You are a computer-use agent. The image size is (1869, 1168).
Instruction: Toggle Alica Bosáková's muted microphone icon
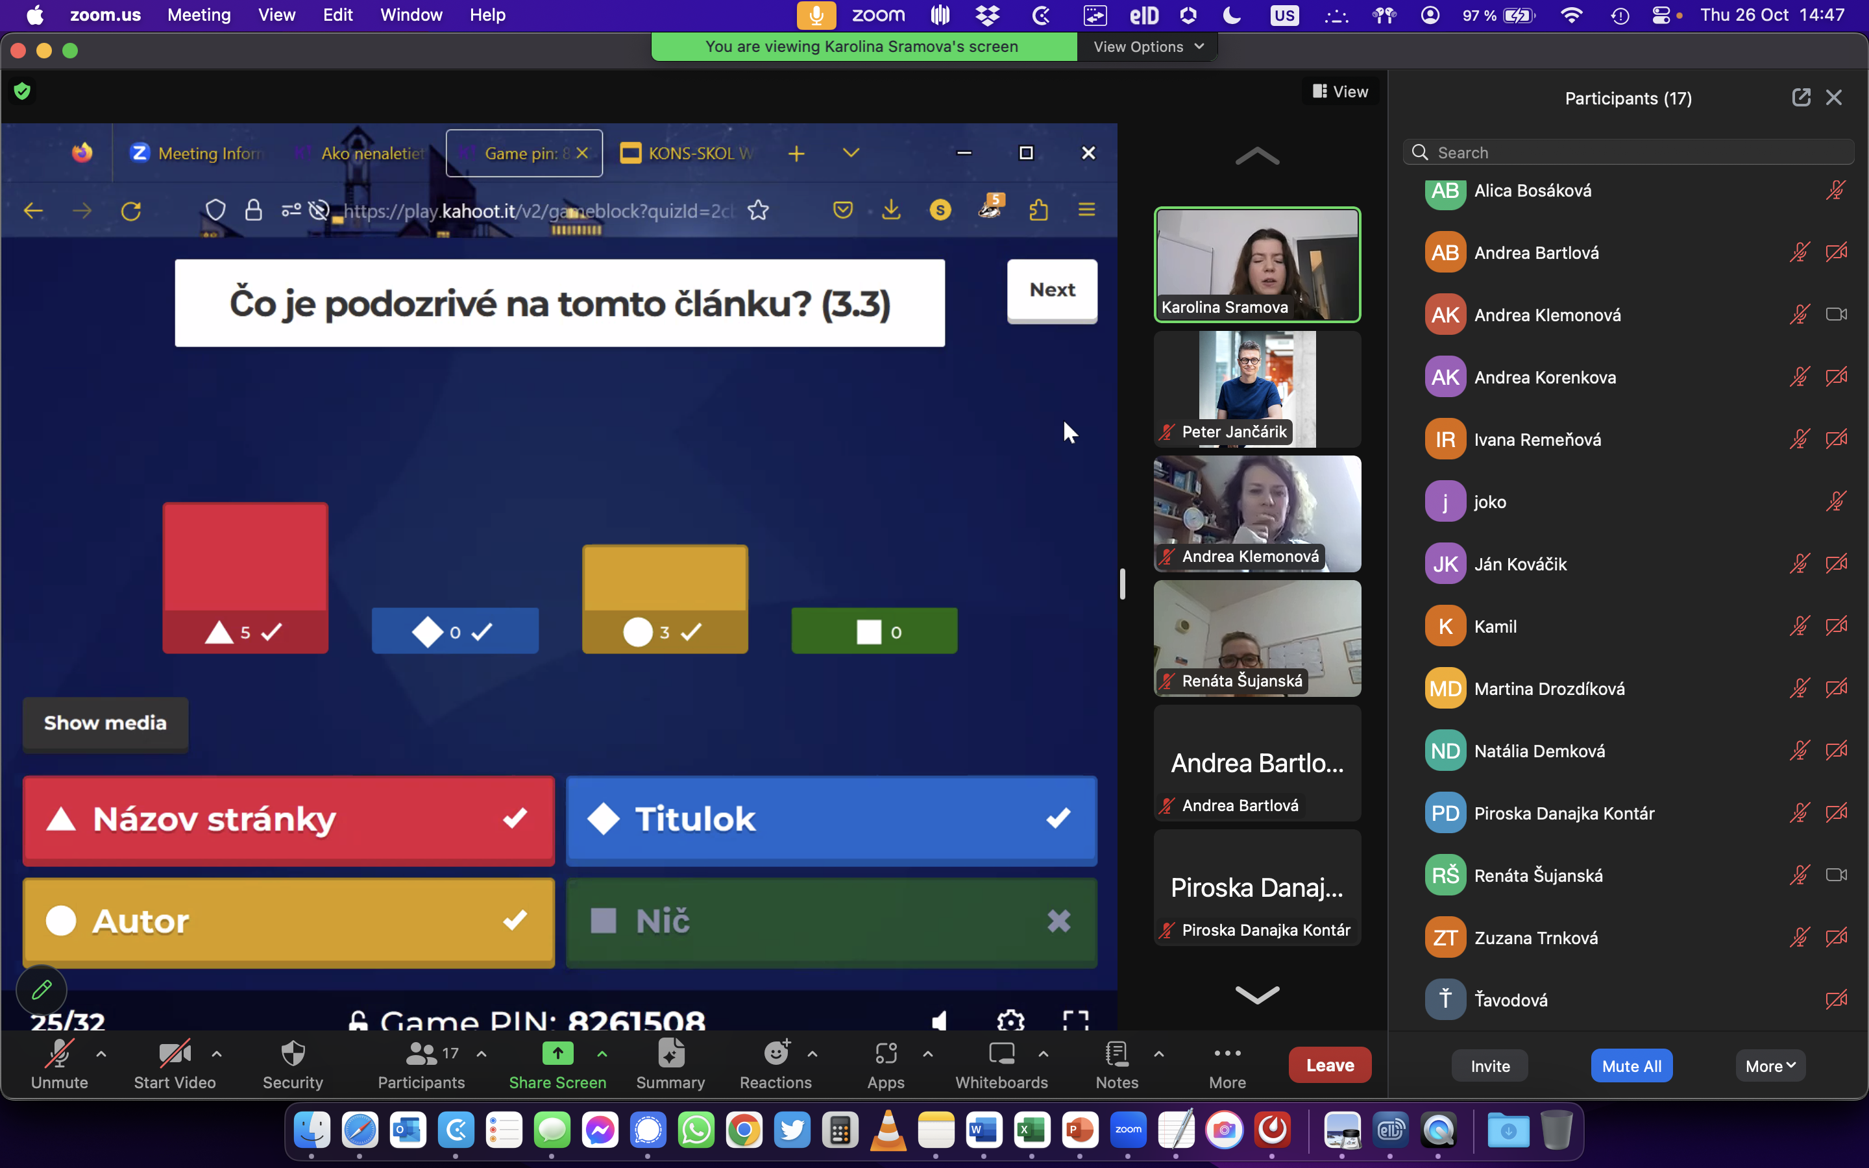[1837, 190]
